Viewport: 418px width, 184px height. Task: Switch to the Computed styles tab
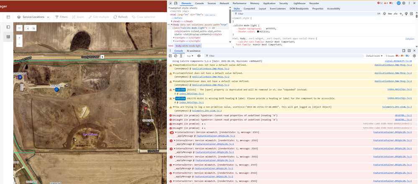tap(249, 8)
